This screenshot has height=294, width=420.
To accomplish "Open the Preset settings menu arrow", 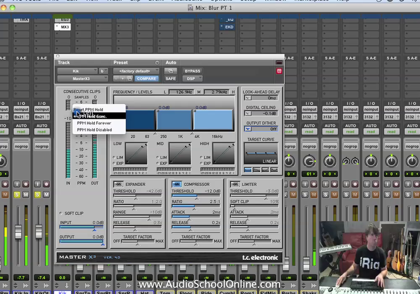I will 157,63.
